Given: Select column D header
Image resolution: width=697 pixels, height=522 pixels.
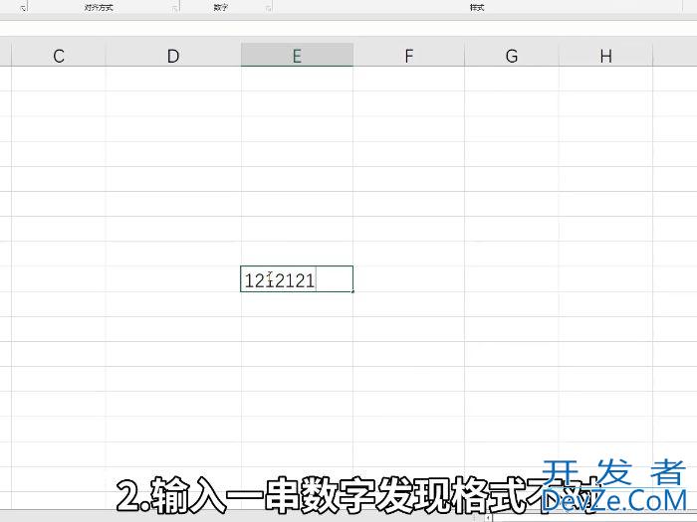Looking at the screenshot, I should tap(173, 56).
